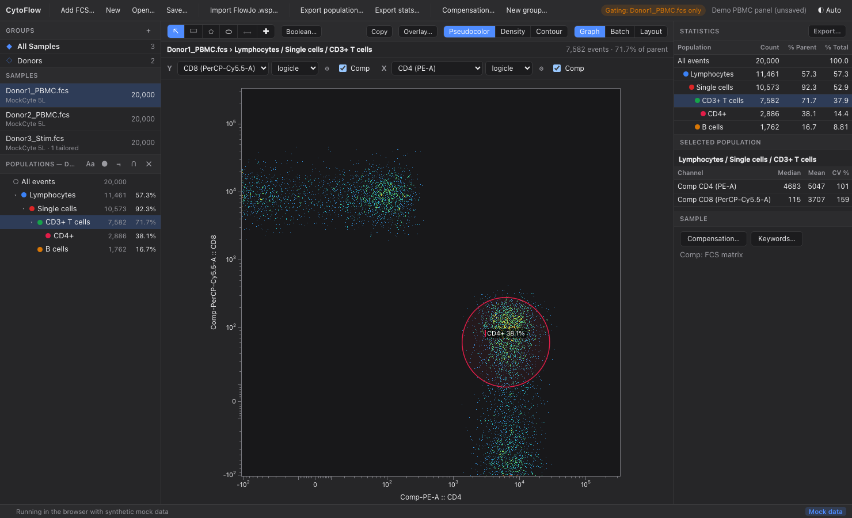Open the Graph tab
Viewport: 852px width, 518px height.
pyautogui.click(x=589, y=32)
